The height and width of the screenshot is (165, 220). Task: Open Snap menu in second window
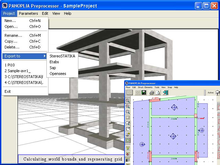point(170,87)
